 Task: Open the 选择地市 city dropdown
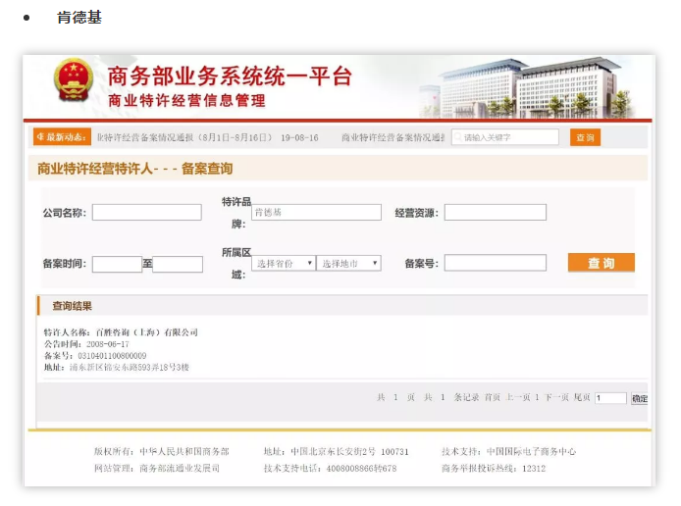coord(348,263)
